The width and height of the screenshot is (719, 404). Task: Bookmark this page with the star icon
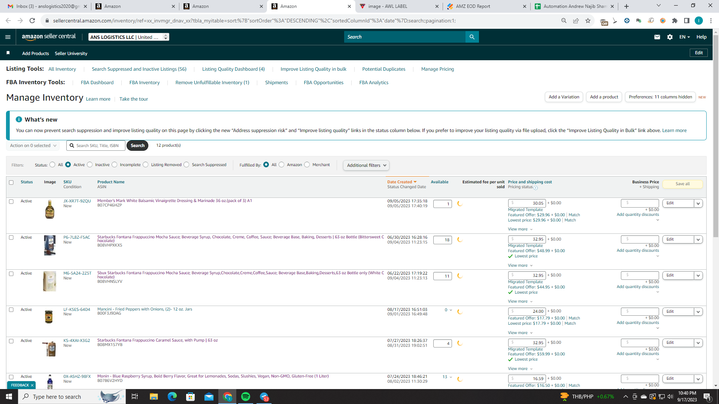(588, 21)
